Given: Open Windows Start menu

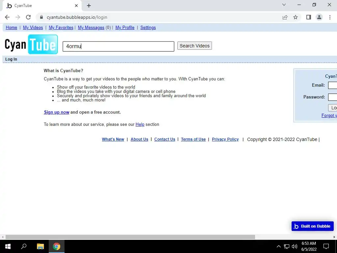Looking at the screenshot, I should tap(8, 246).
